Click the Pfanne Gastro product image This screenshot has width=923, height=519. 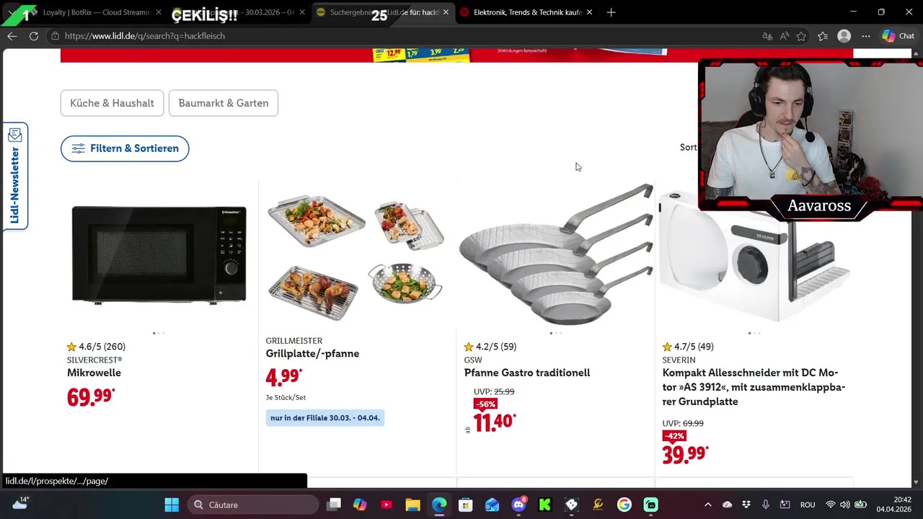556,254
